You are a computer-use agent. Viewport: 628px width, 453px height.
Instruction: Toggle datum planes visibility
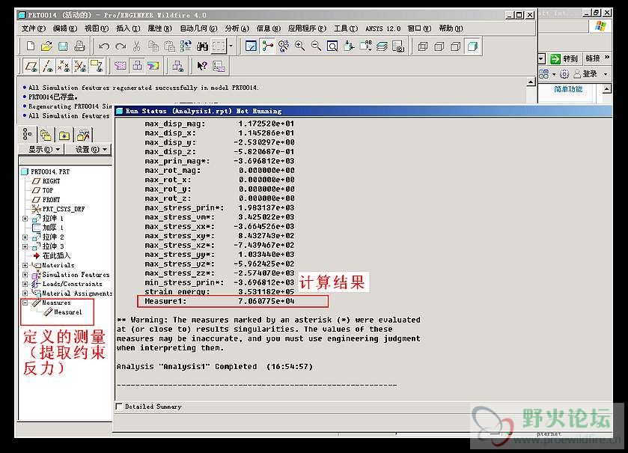tap(31, 66)
